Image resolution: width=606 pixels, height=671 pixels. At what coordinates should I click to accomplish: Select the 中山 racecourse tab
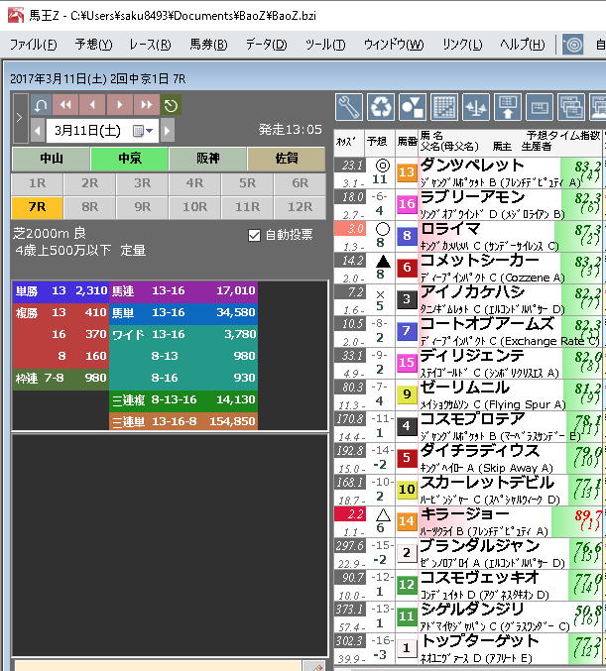(x=51, y=159)
